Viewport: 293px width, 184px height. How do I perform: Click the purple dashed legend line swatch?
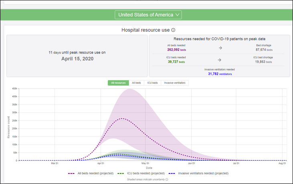(71, 174)
